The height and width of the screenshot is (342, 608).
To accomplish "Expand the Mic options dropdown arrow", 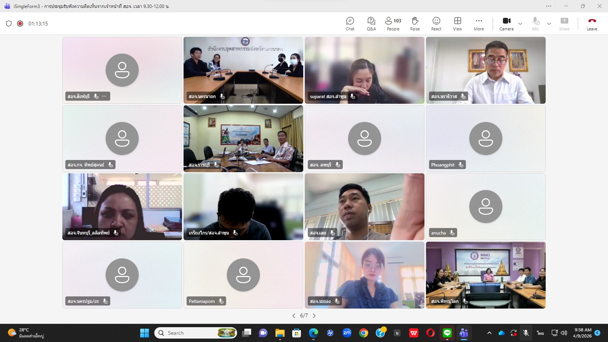I will [549, 24].
